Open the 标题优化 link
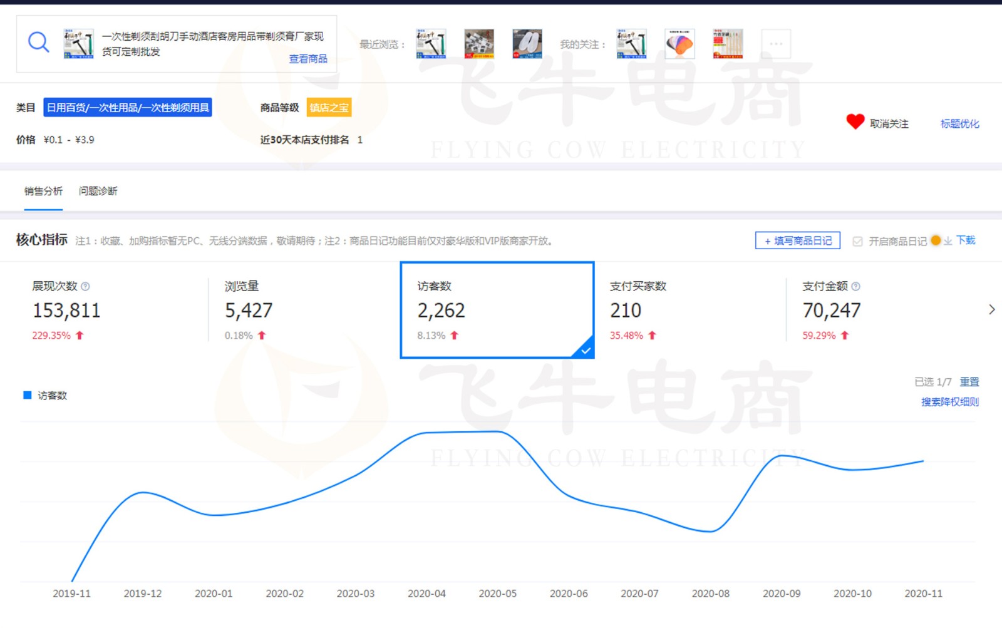 [x=959, y=123]
